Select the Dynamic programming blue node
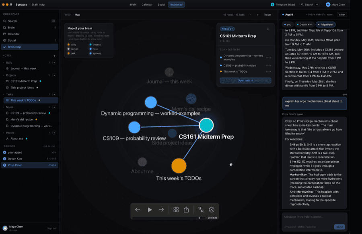The image size is (362, 234). point(151,102)
